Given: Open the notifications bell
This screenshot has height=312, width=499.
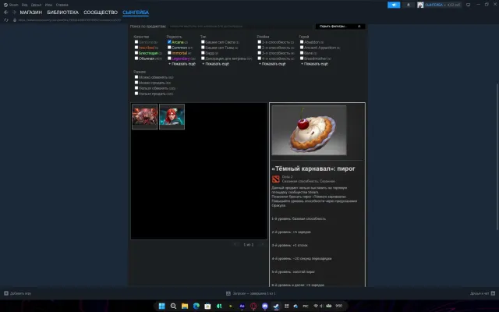Looking at the screenshot, I should 409,5.
